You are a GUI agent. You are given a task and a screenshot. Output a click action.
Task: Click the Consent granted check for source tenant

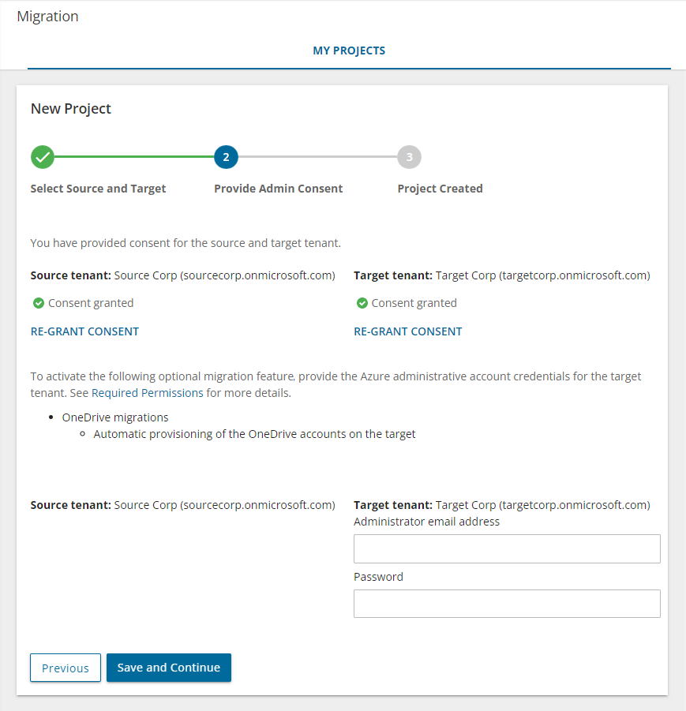[39, 303]
